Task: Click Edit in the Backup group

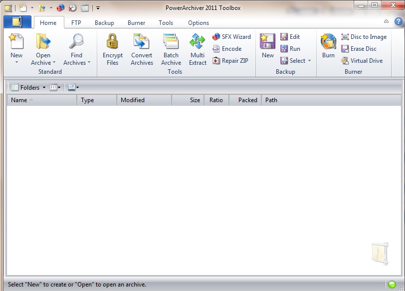Action: [290, 37]
